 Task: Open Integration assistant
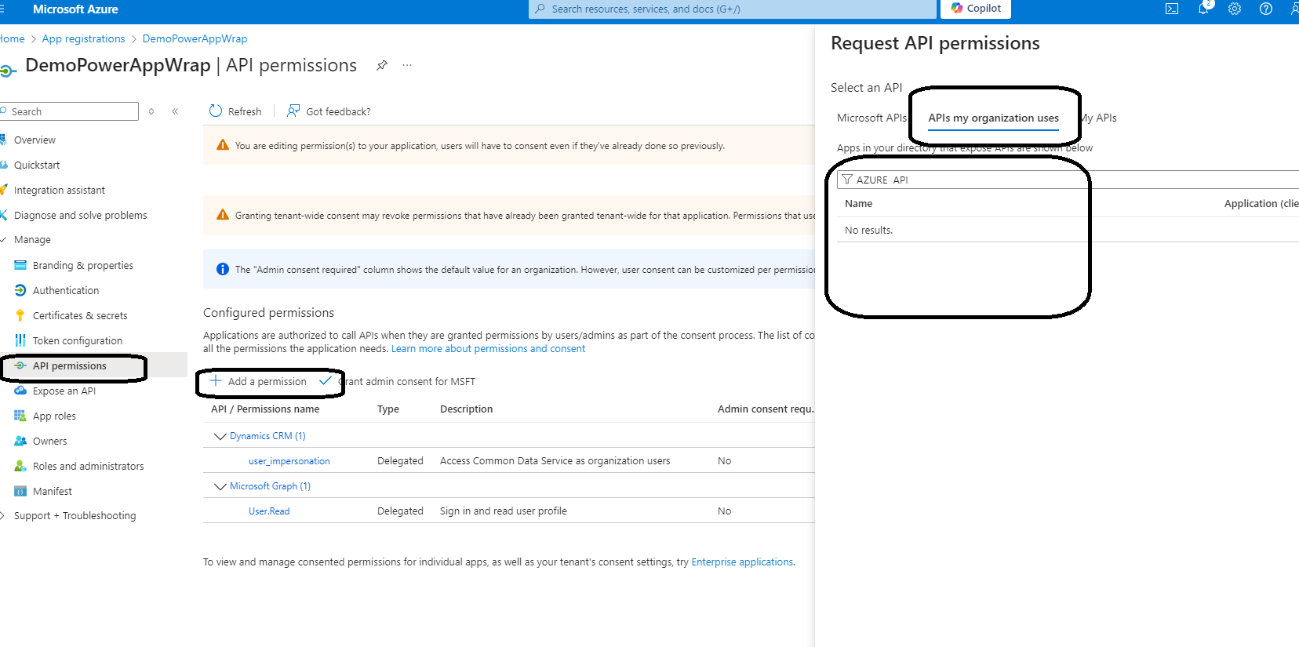(x=59, y=190)
